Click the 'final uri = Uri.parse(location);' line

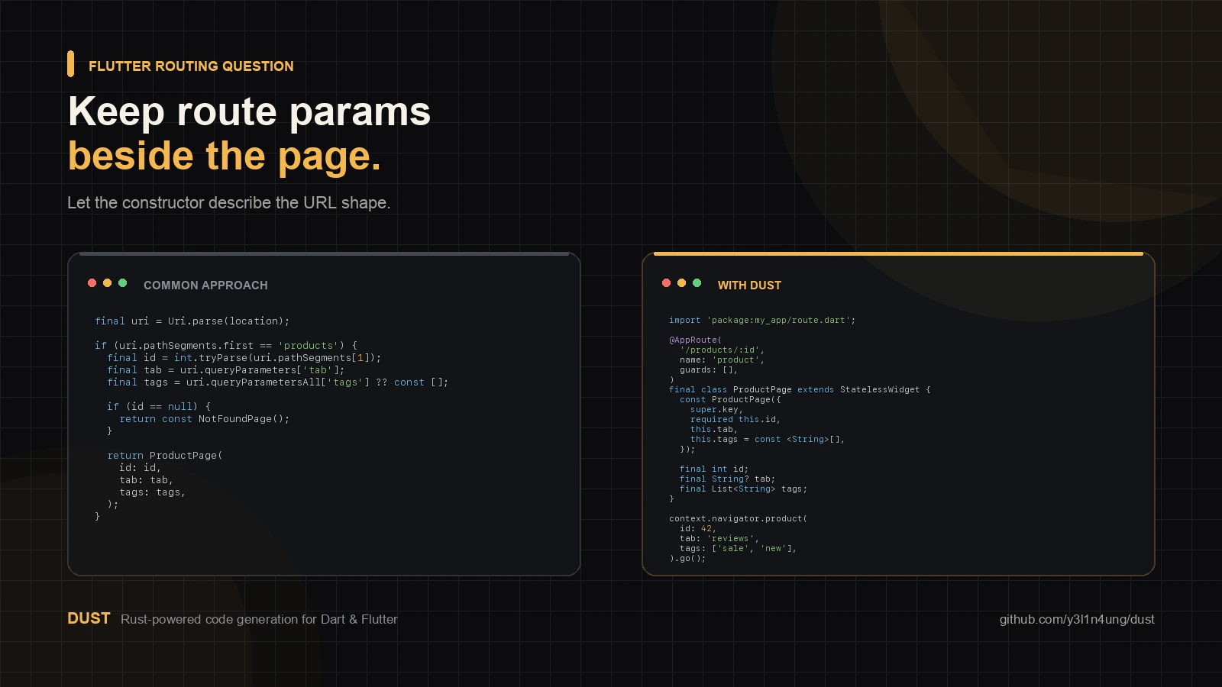pos(192,321)
